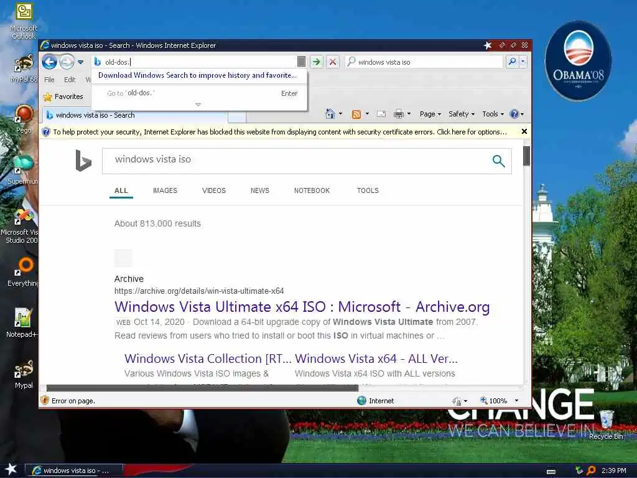Expand the Home button dropdown arrow
The height and width of the screenshot is (478, 637).
(340, 114)
